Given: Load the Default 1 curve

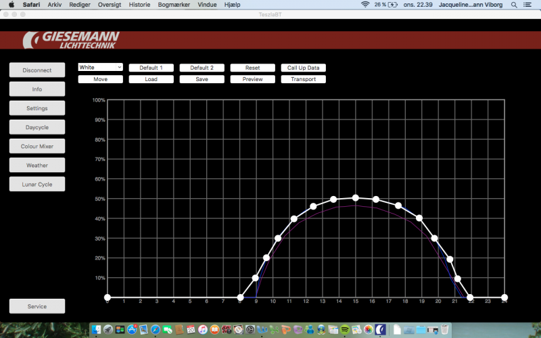Looking at the screenshot, I should click(x=151, y=68).
